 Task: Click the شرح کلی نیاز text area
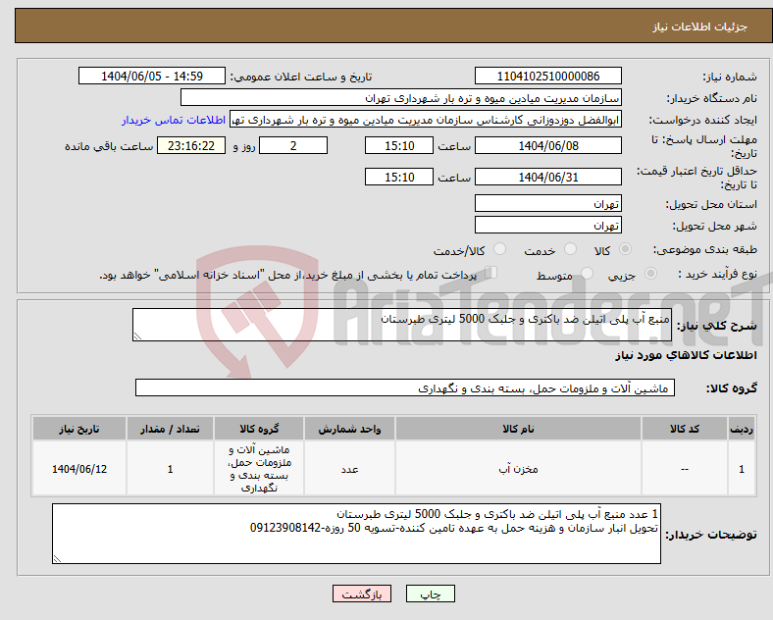[x=402, y=325]
